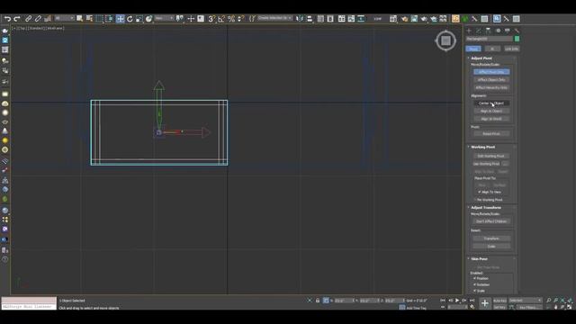Screen dimensions: 576x324
Task: Select the Unlink Selection tool
Action: pyautogui.click(x=38, y=19)
